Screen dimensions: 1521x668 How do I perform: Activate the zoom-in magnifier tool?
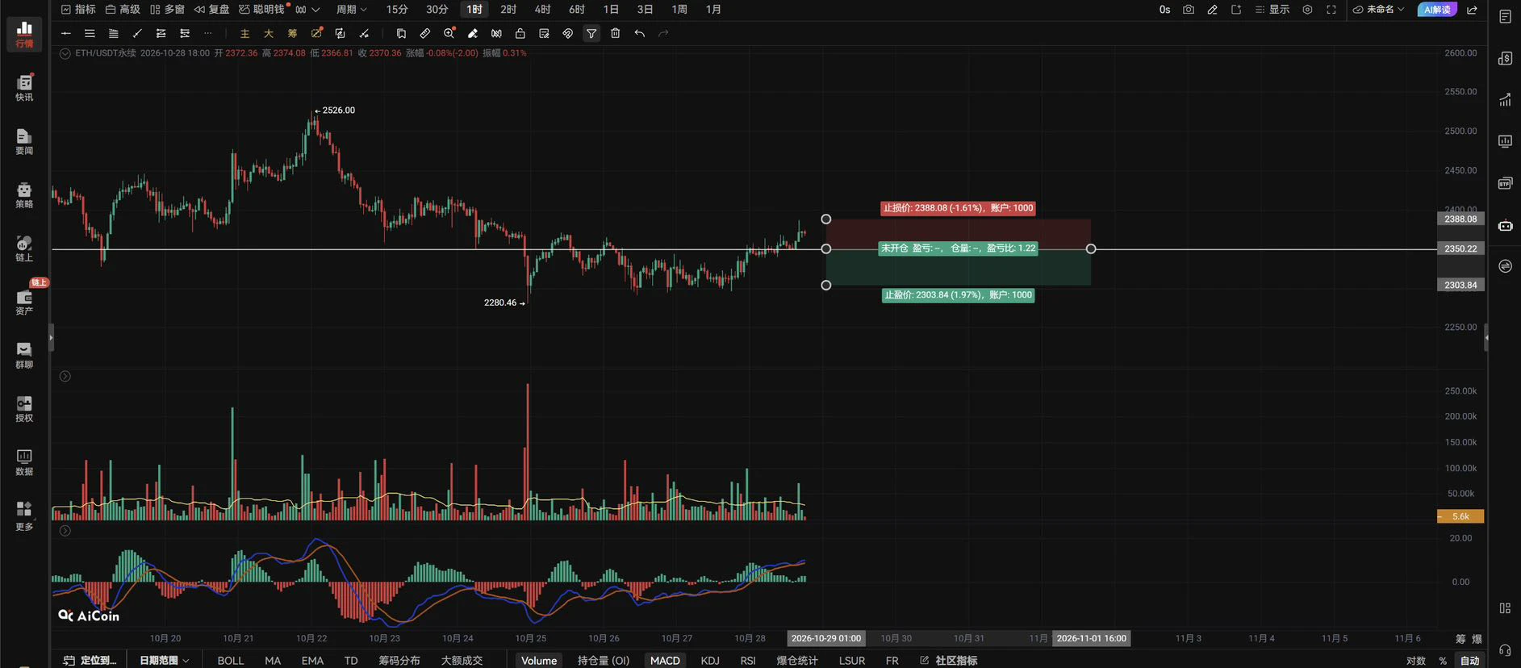pyautogui.click(x=449, y=33)
